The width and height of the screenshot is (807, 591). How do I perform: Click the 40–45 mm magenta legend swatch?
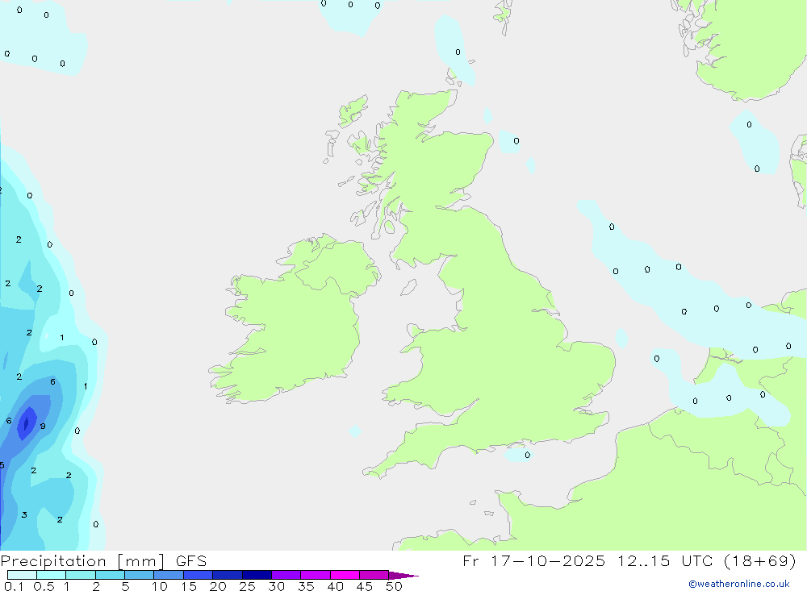point(345,575)
